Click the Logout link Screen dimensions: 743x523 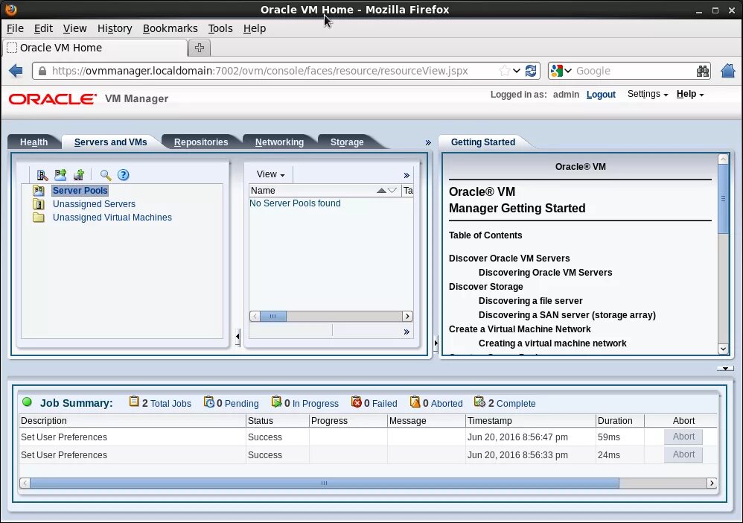pos(601,95)
